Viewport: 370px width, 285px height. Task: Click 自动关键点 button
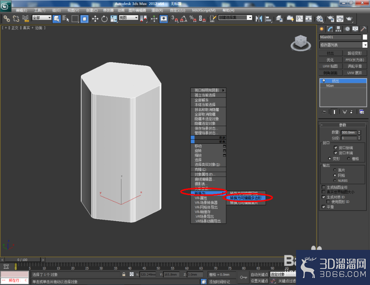pos(259,274)
